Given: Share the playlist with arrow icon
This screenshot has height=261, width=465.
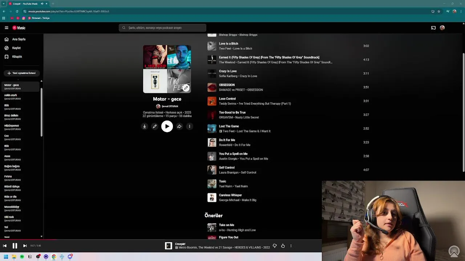Looking at the screenshot, I should (x=179, y=126).
